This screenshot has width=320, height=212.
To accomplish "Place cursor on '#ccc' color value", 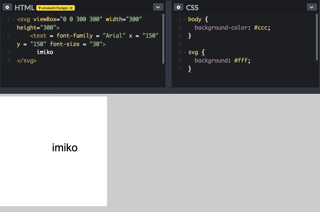I will pos(261,27).
